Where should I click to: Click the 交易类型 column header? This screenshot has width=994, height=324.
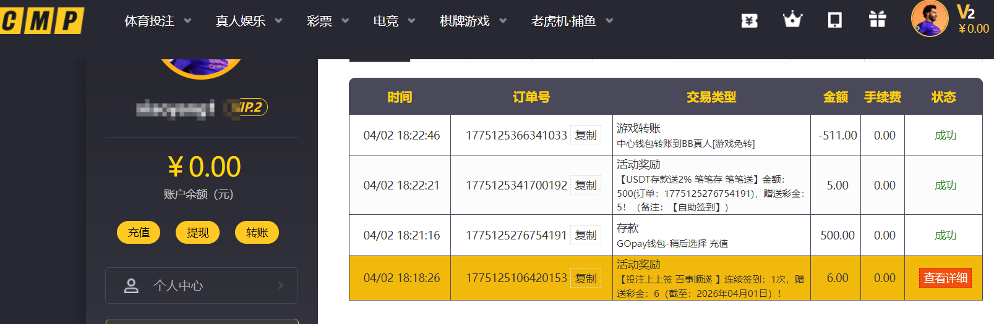click(x=711, y=97)
